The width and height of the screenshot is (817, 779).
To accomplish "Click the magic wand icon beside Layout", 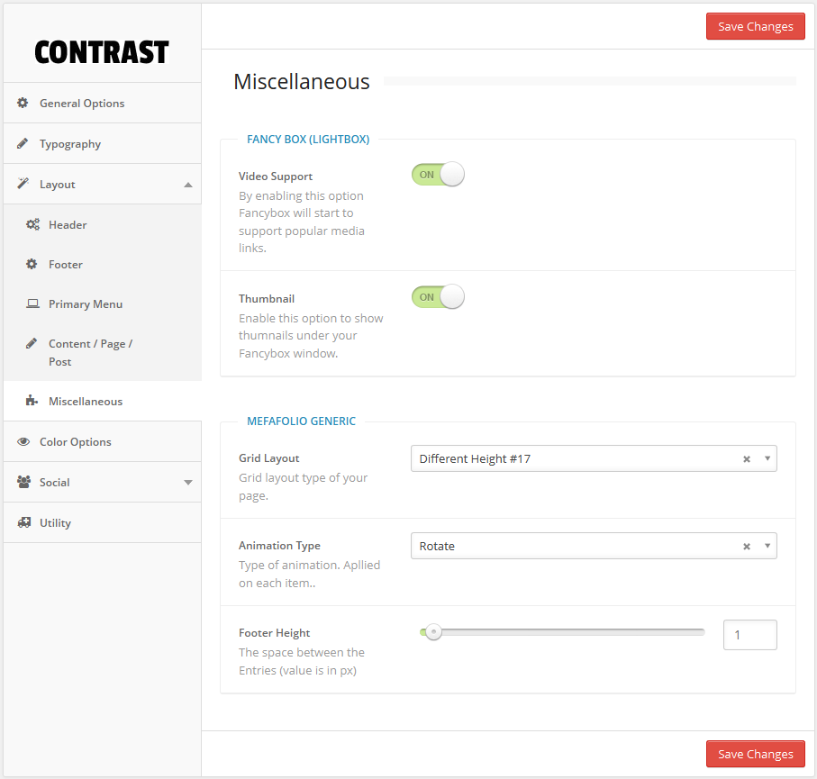I will click(x=23, y=185).
